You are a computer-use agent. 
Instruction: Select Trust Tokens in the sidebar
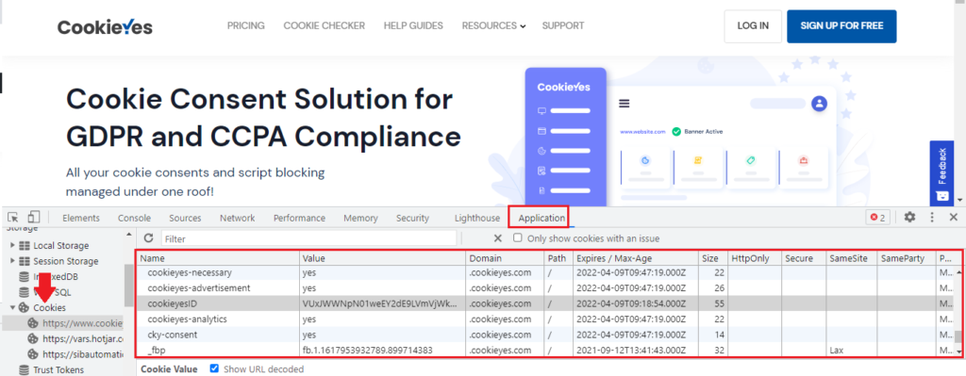pos(58,369)
